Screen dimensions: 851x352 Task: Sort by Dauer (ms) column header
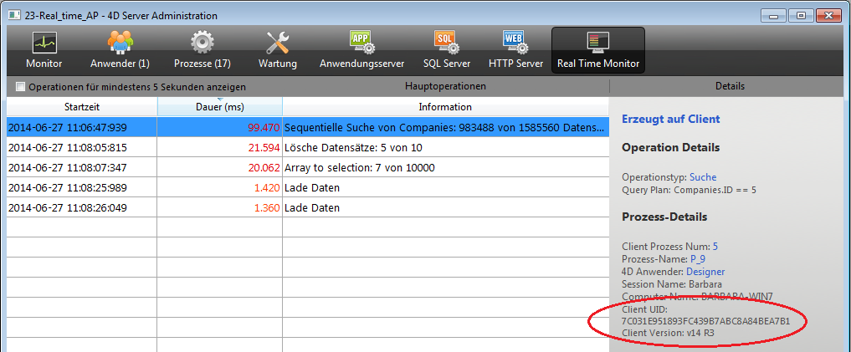point(220,107)
